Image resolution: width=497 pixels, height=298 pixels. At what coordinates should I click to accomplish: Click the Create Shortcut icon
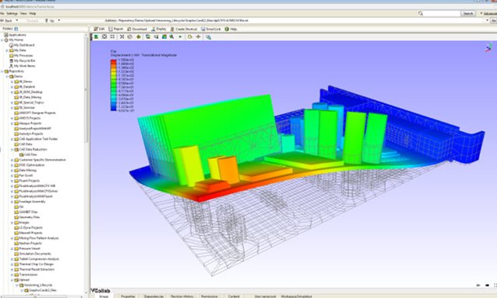point(172,29)
